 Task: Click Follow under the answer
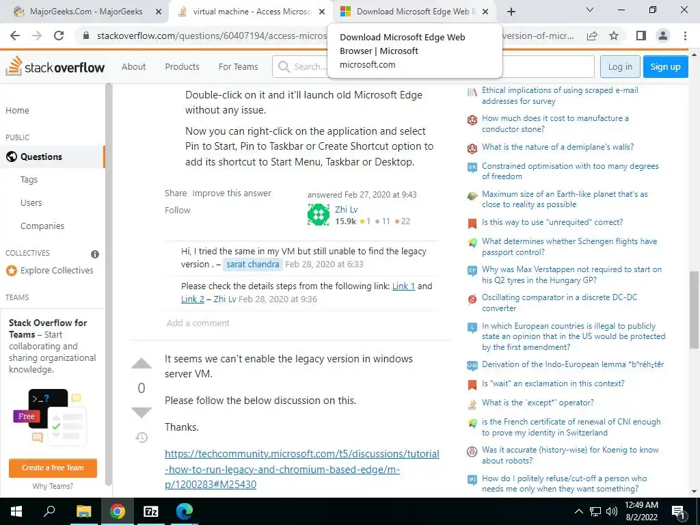pos(177,211)
